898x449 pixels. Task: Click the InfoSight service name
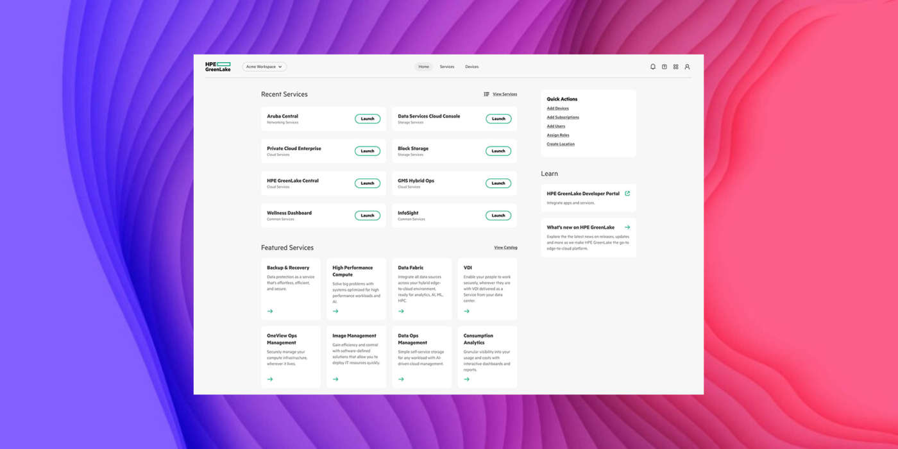[x=408, y=213]
